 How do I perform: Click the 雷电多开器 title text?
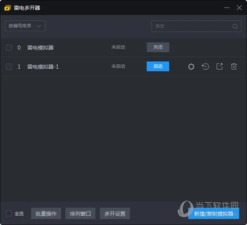(27, 8)
